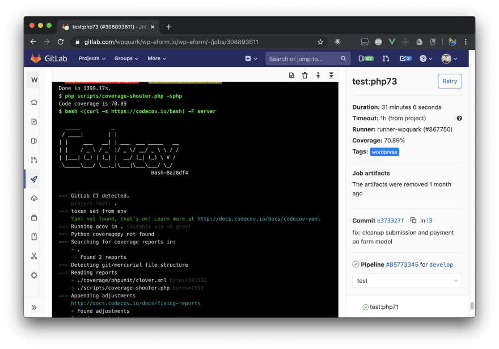499x349 pixels.
Task: Click the Vue devtools extension icon
Action: 392,42
